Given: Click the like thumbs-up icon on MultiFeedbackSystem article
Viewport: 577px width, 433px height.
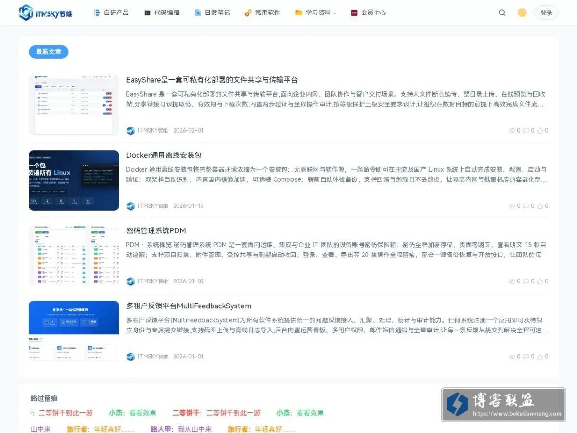Looking at the screenshot, I should [540, 357].
